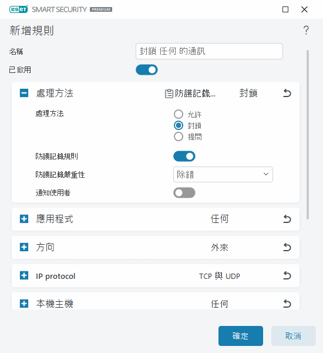
Task: Expand the 方向 section
Action: point(24,247)
